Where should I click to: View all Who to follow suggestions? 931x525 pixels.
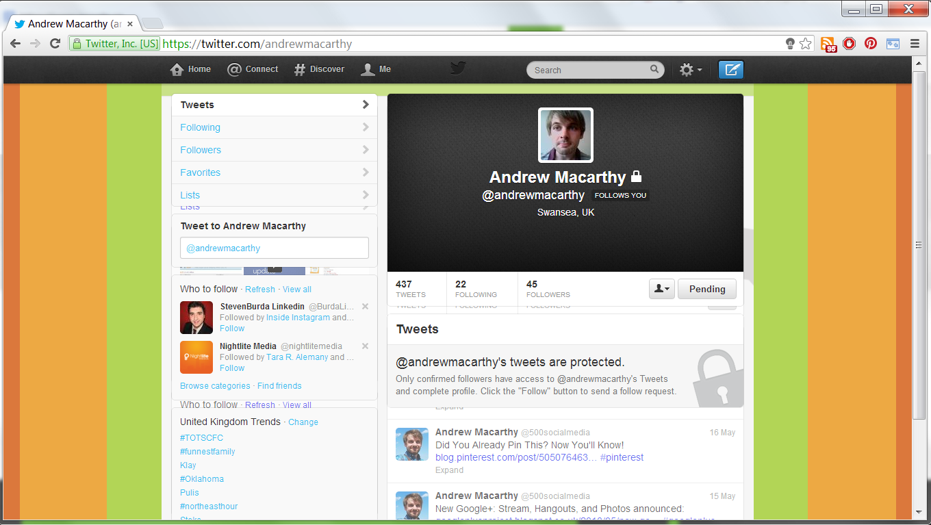[297, 290]
